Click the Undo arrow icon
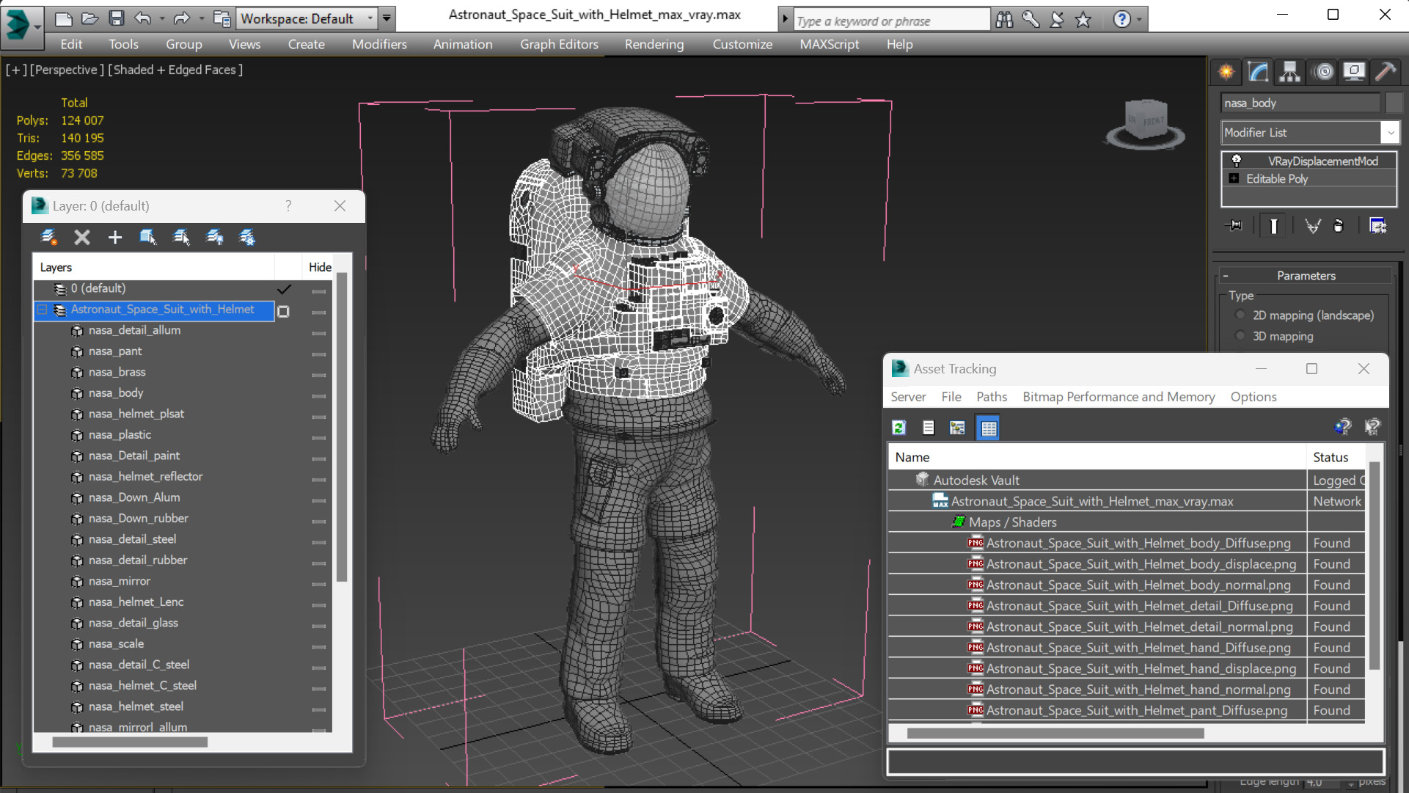The height and width of the screenshot is (793, 1409). click(x=143, y=18)
